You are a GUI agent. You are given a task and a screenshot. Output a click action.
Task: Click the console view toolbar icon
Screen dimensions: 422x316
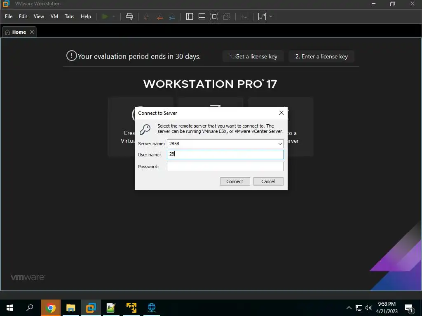tap(244, 16)
